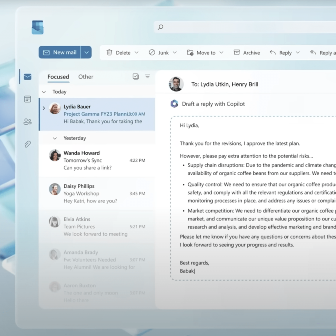The height and width of the screenshot is (336, 336).
Task: Expand the Lydia Bauer conversation thread
Action: pos(44,108)
